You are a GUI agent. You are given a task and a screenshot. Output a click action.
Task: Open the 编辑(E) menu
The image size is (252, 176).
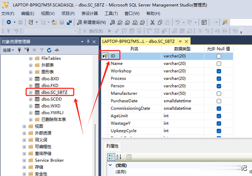pos(28,13)
